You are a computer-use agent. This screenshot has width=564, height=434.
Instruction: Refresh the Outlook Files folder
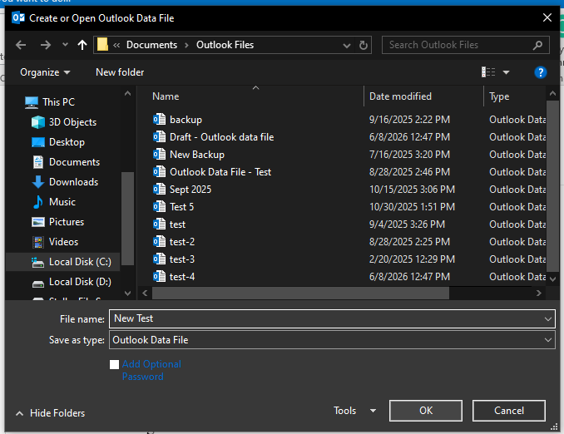click(x=364, y=45)
